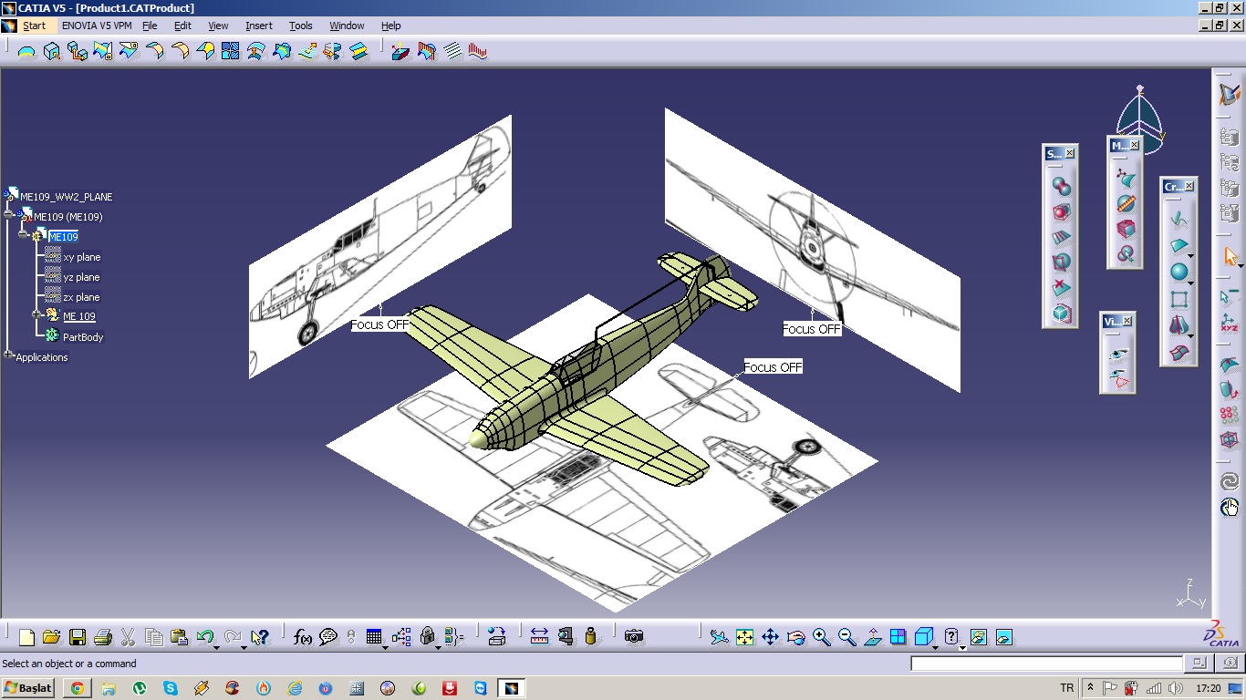The image size is (1246, 700).
Task: Click the command line input field
Action: click(x=1046, y=664)
